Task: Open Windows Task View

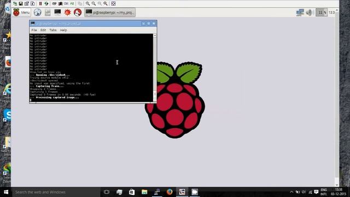Action: 107,192
